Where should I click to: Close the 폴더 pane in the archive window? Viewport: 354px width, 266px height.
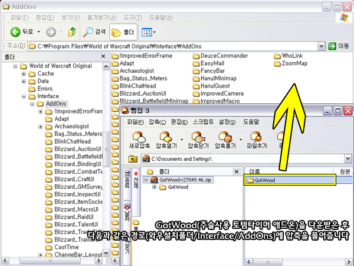click(236, 171)
